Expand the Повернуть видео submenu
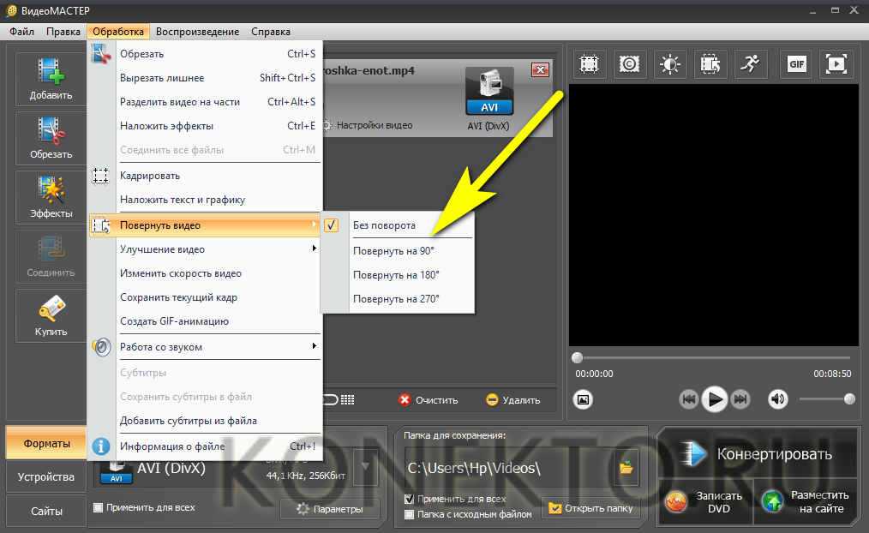 [205, 225]
